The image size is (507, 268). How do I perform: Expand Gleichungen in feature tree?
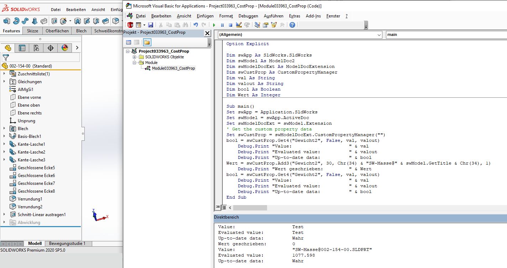tap(4, 81)
